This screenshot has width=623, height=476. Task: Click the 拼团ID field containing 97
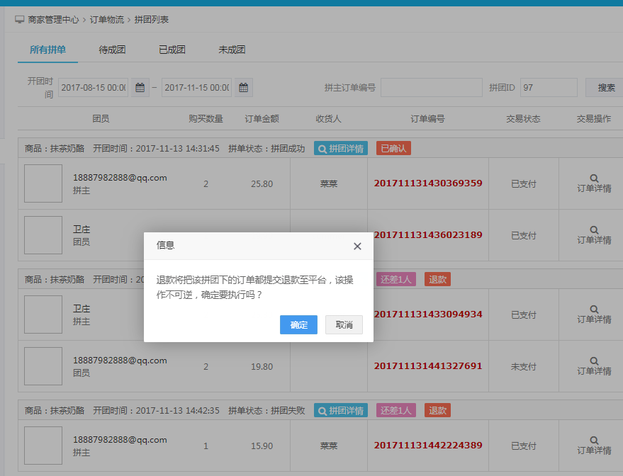click(548, 88)
